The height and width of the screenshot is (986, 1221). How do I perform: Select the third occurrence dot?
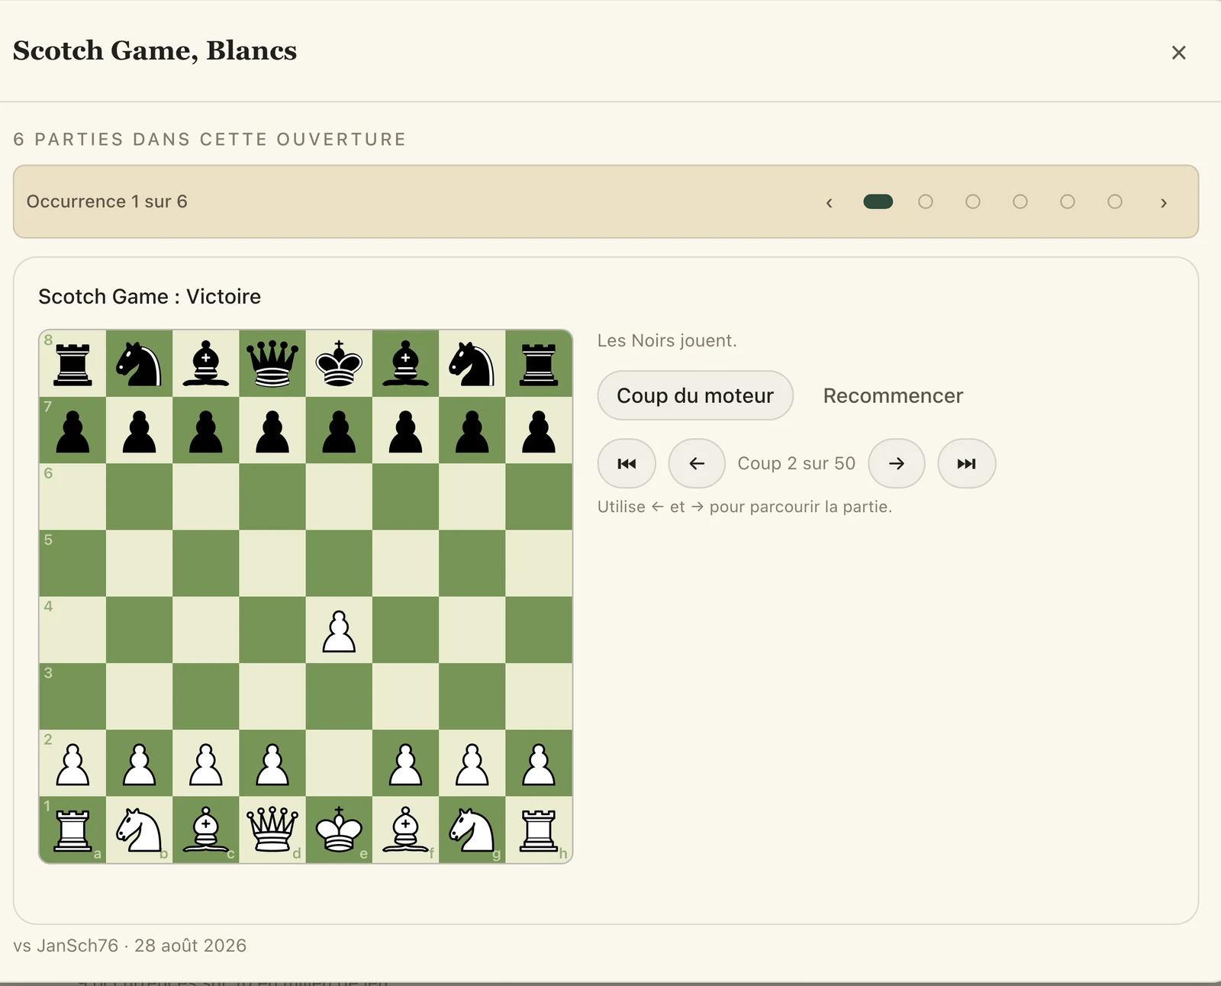973,201
